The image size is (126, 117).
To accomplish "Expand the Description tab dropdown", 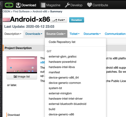I will click(13, 34).
